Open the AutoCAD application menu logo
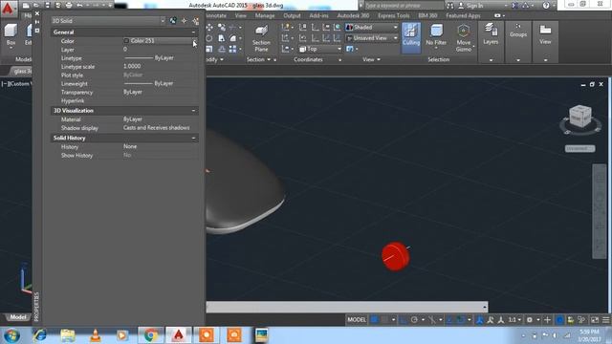The height and width of the screenshot is (344, 612). [8, 8]
